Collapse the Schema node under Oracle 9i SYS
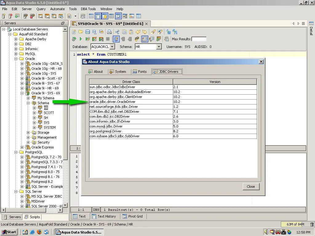 [x=28, y=103]
